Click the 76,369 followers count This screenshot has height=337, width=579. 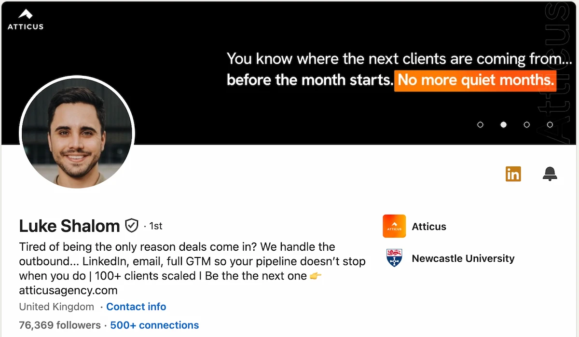[x=59, y=325]
